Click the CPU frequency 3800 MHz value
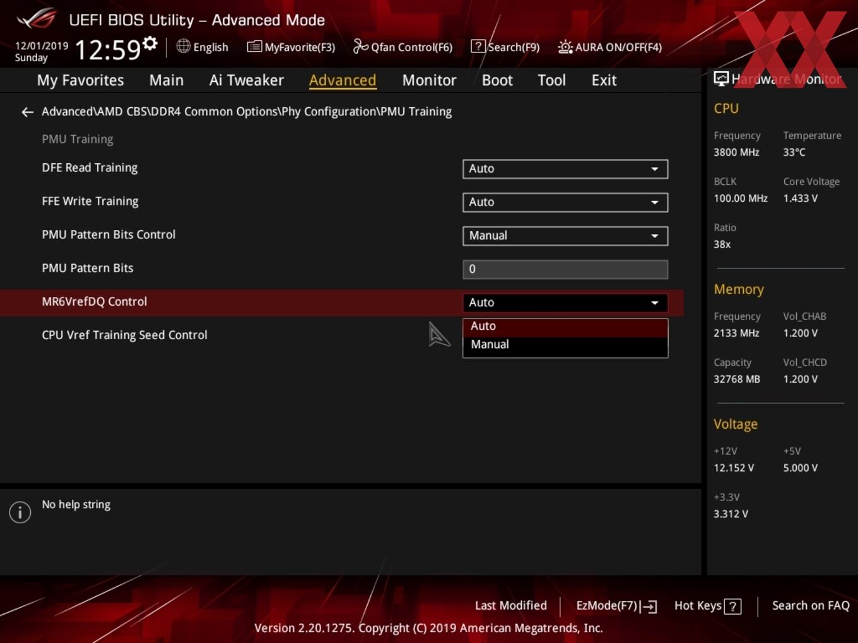Viewport: 858px width, 643px height. (736, 153)
